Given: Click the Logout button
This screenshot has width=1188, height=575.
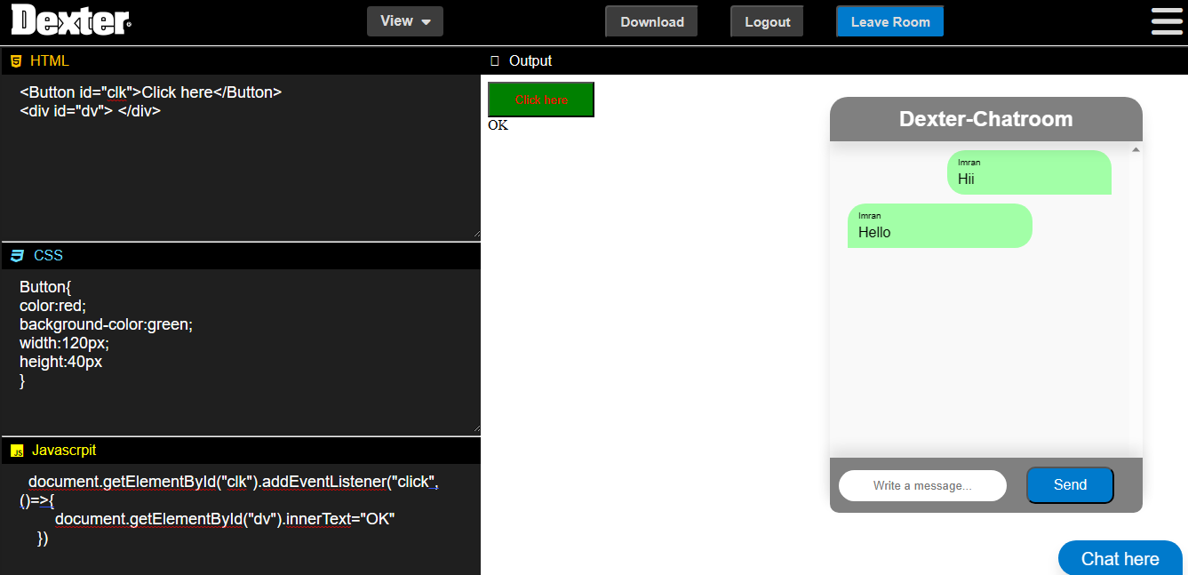Looking at the screenshot, I should [768, 22].
